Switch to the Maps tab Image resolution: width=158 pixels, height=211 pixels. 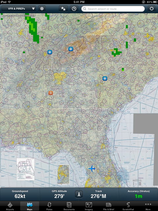[30, 206]
